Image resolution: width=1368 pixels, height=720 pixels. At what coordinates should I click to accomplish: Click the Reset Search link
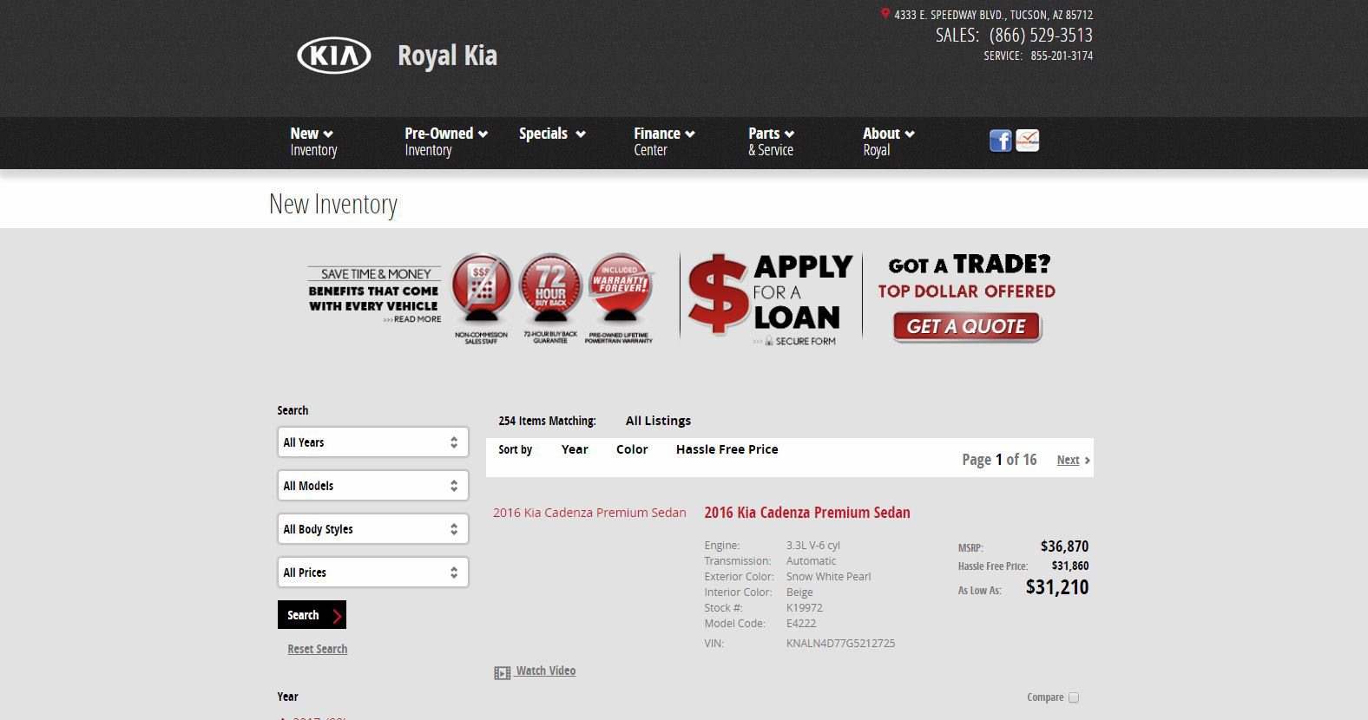tap(318, 649)
